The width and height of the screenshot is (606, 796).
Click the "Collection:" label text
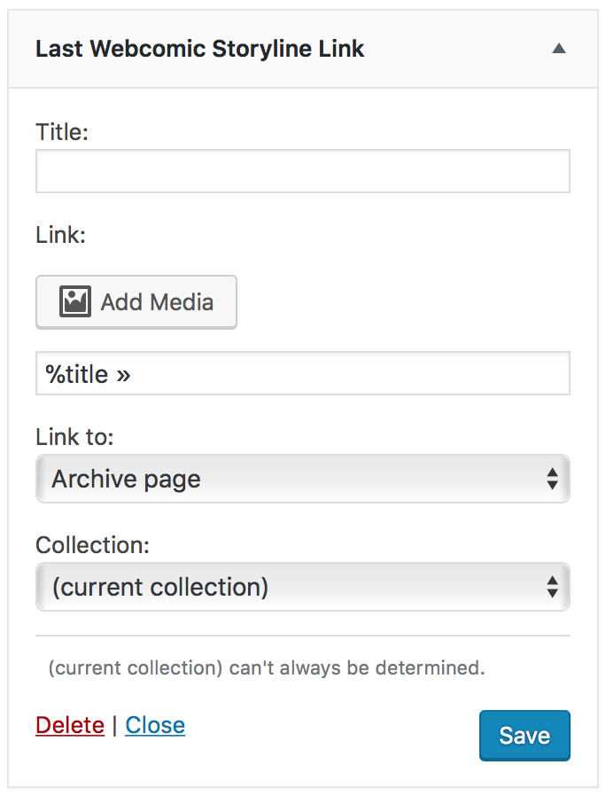[x=92, y=545]
